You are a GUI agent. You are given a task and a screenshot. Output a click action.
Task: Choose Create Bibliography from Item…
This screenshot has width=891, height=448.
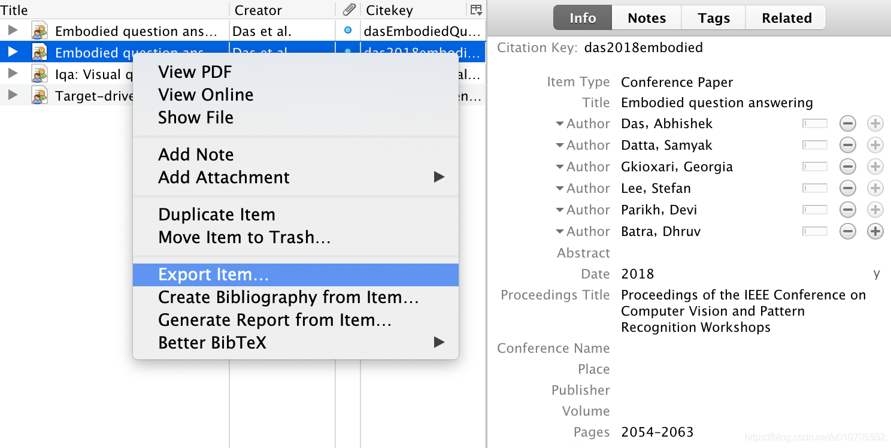pyautogui.click(x=295, y=297)
